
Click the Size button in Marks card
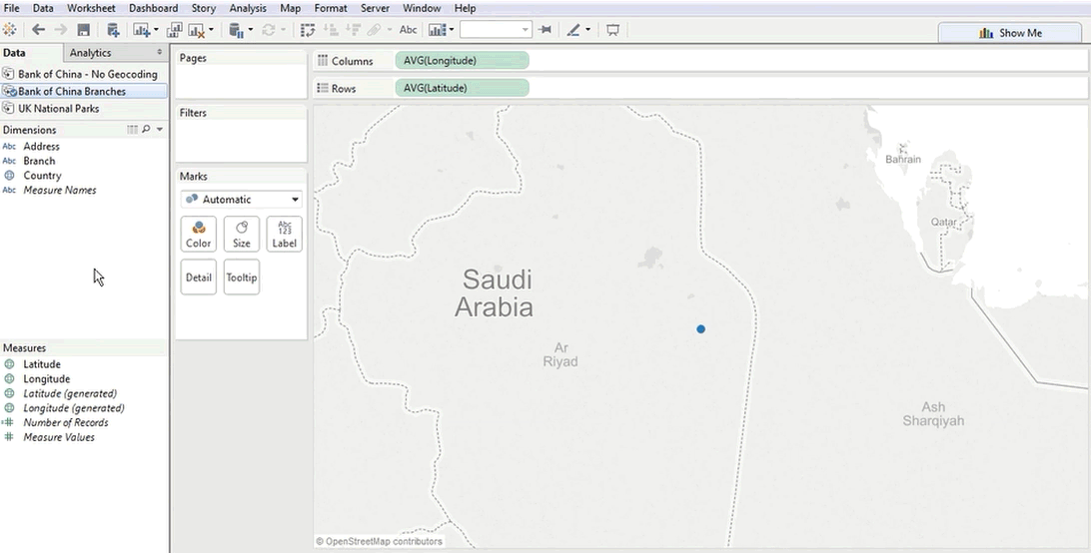[x=241, y=234]
